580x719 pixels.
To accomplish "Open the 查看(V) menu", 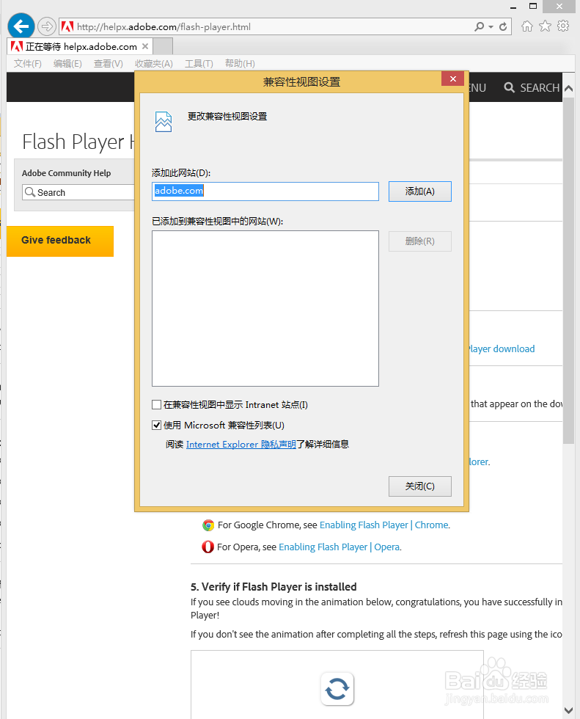I will pyautogui.click(x=109, y=64).
